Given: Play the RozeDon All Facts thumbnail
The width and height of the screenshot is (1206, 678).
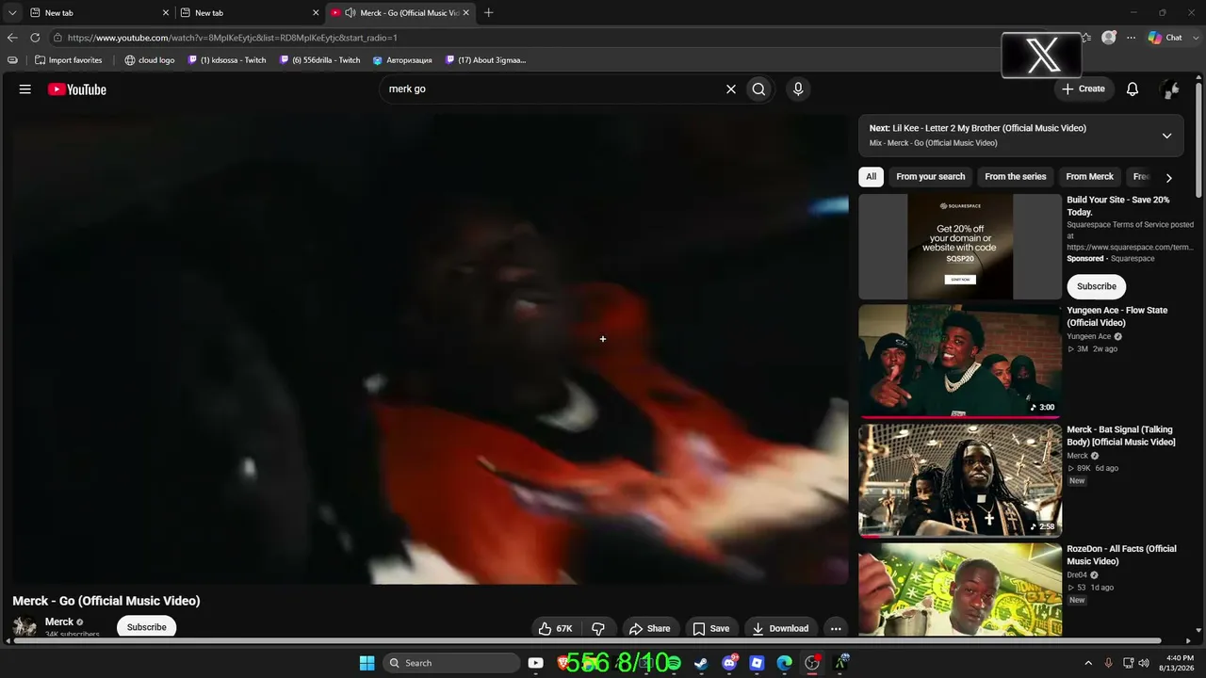Looking at the screenshot, I should [x=960, y=589].
